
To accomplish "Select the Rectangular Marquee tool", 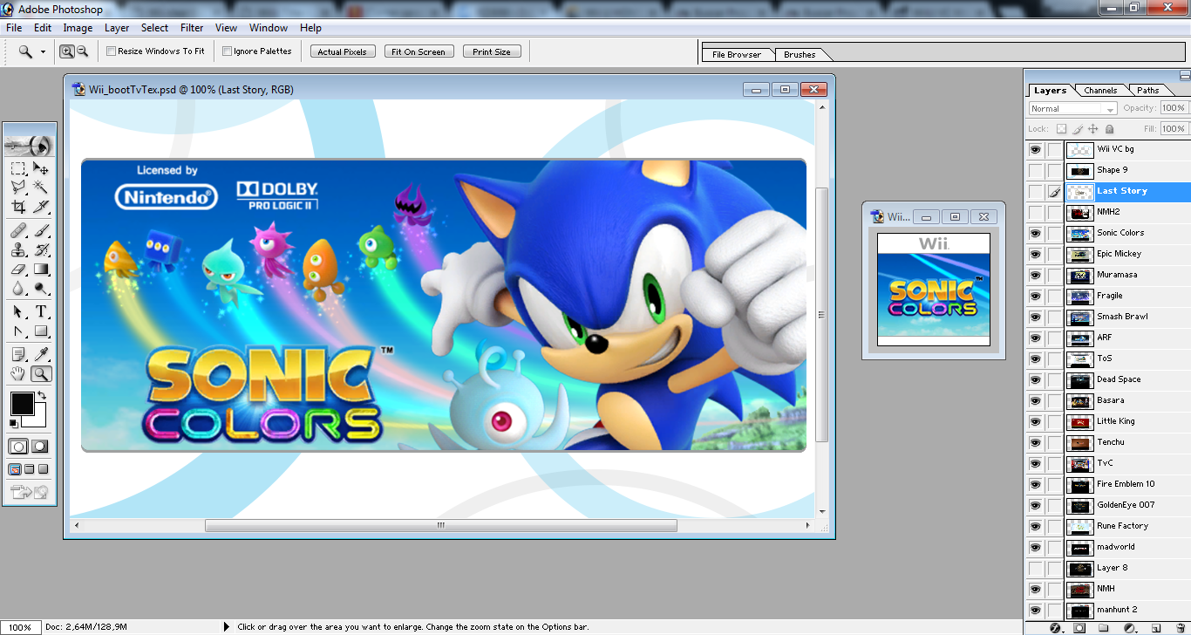I will [x=18, y=168].
